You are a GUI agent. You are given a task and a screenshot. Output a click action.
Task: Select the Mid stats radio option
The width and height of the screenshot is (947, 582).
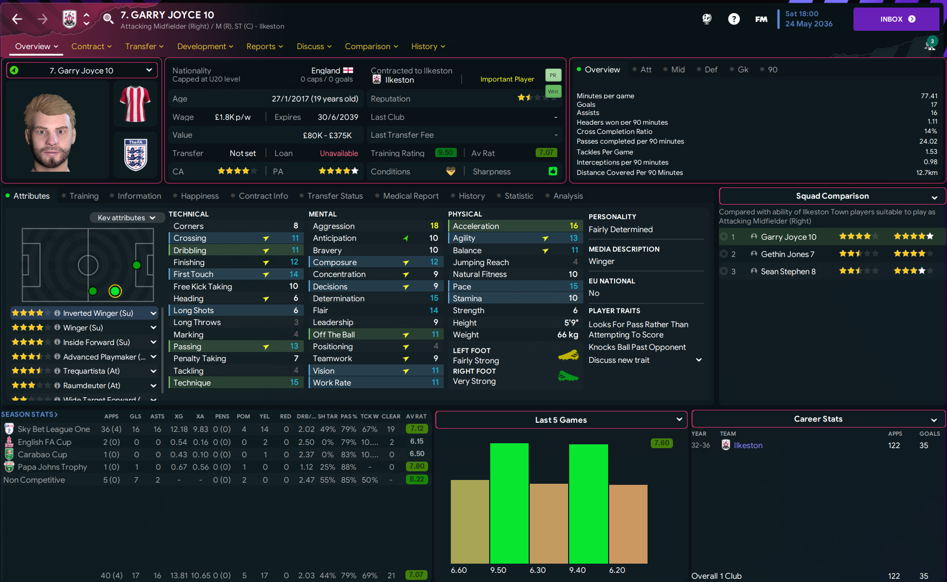[x=673, y=70]
